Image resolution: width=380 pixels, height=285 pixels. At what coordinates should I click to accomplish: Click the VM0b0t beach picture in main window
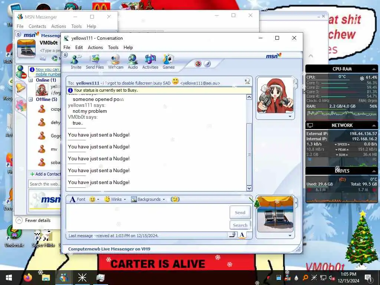26,49
